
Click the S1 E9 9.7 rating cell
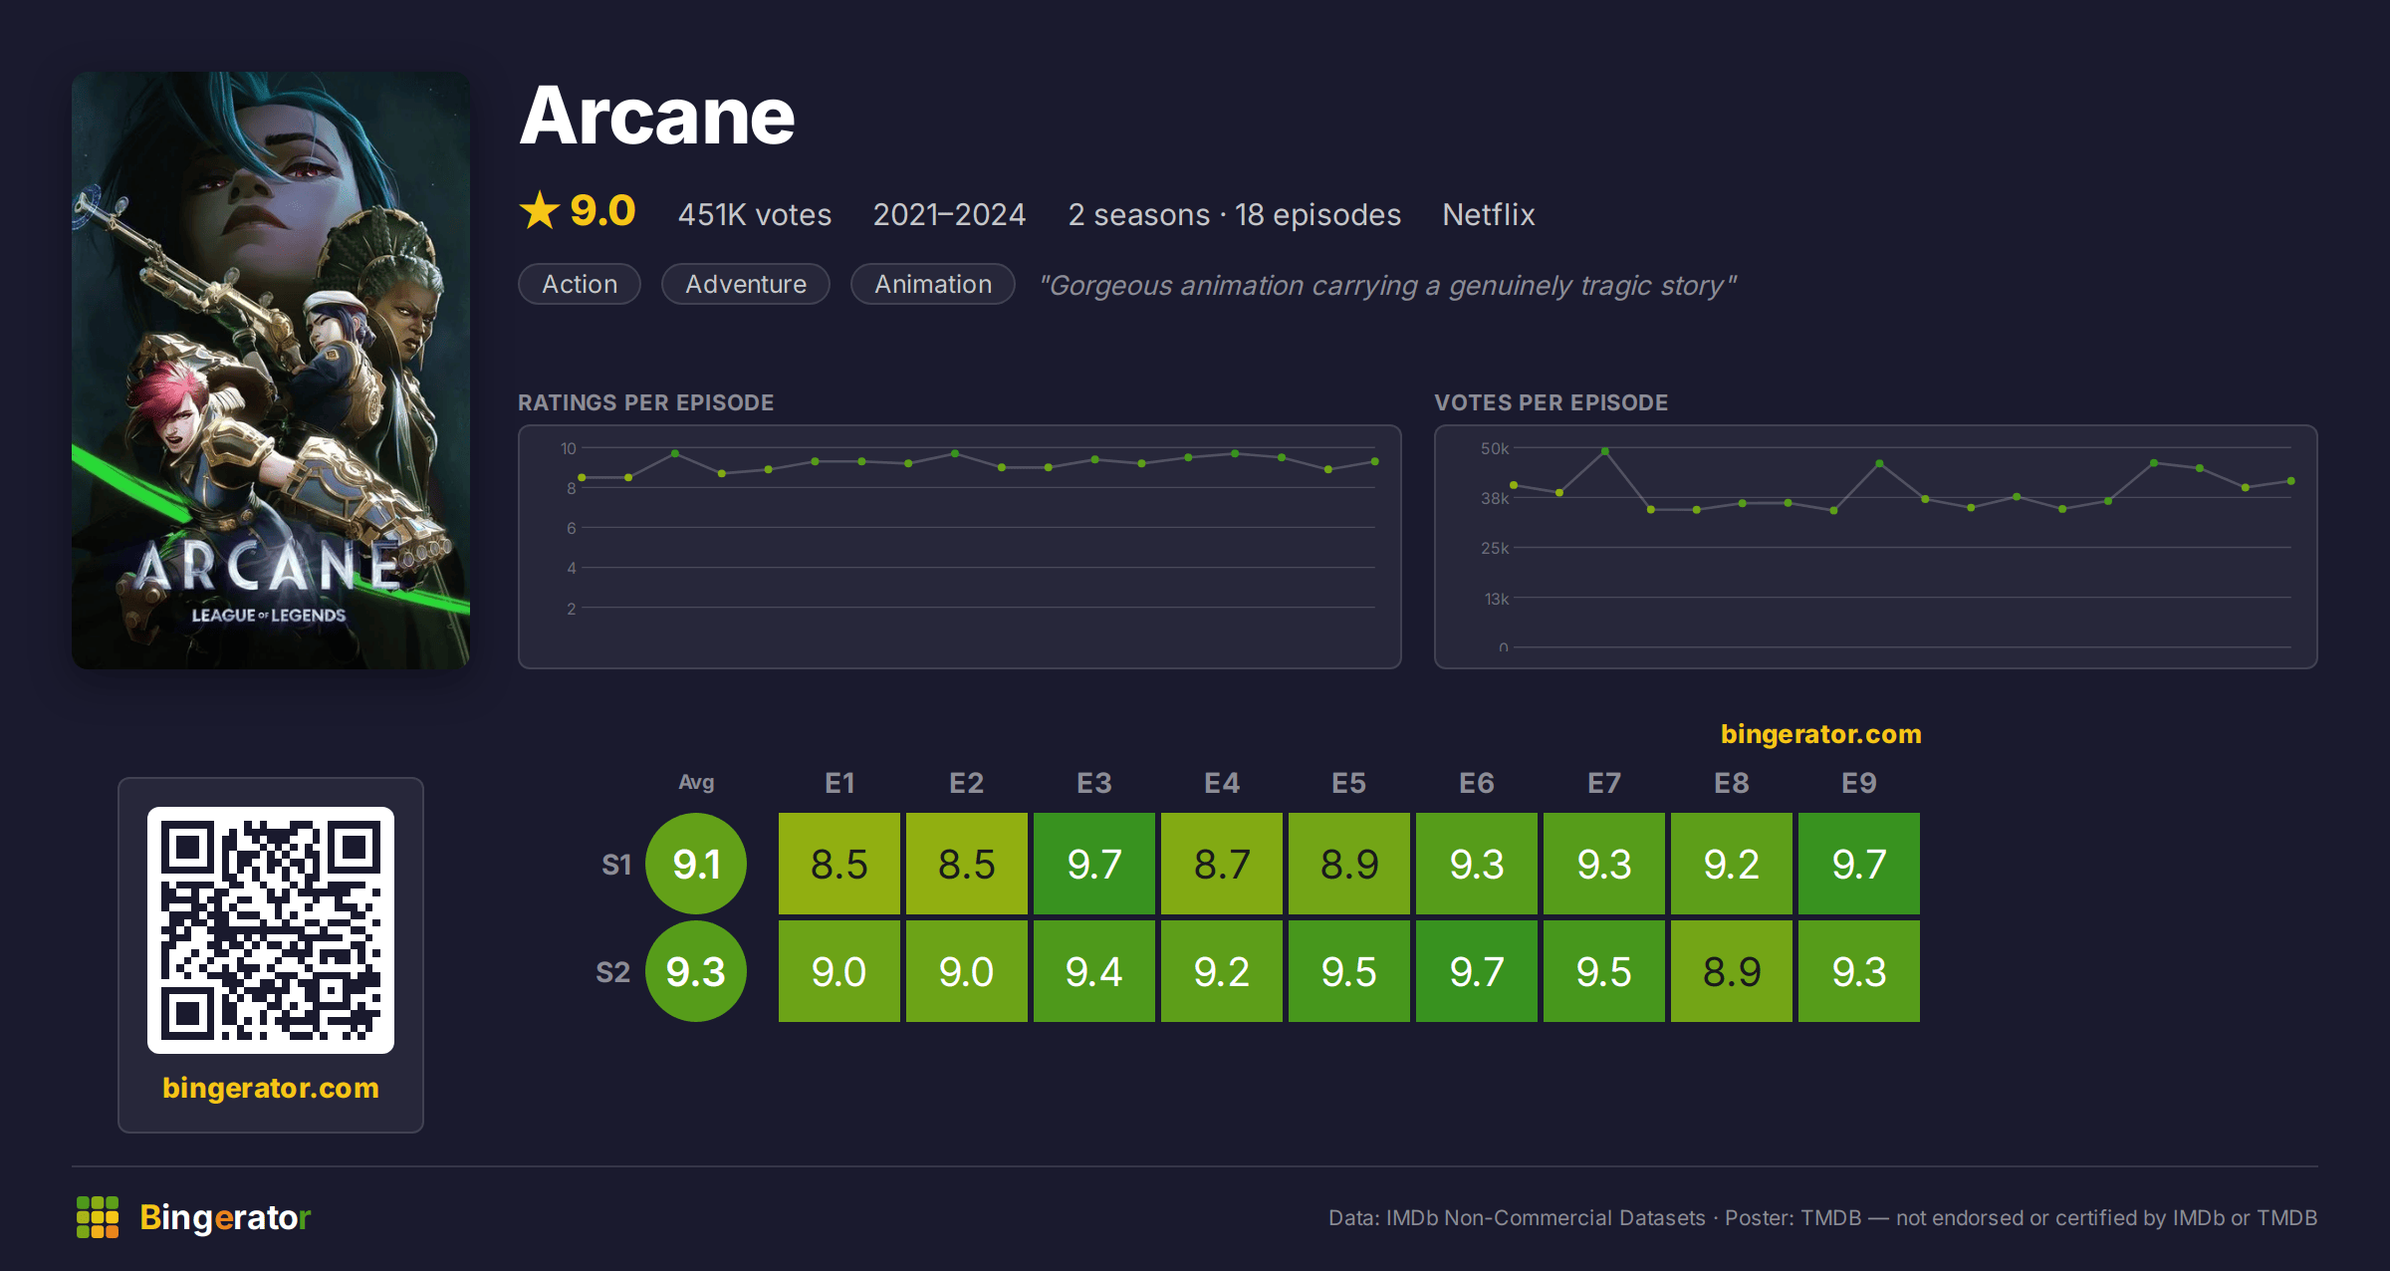(x=1859, y=864)
